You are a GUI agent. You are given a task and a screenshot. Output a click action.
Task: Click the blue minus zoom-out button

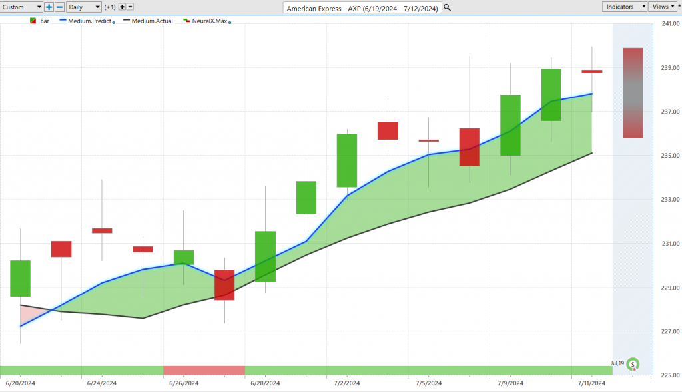(x=60, y=7)
